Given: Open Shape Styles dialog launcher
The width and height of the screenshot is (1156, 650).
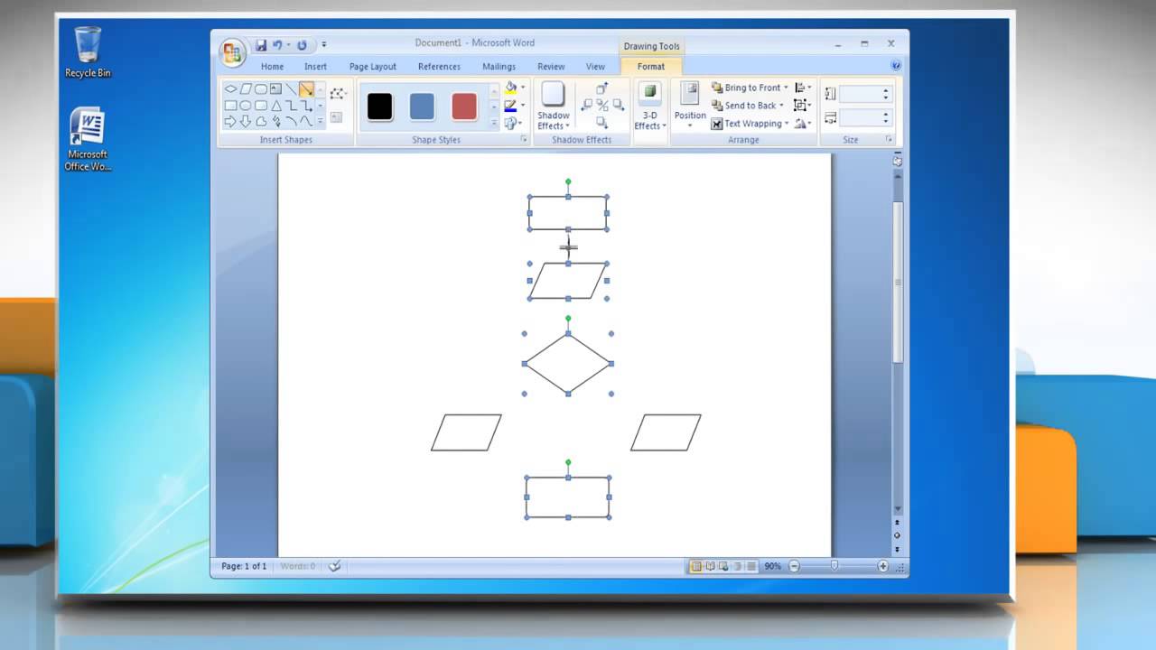Looking at the screenshot, I should (x=524, y=139).
